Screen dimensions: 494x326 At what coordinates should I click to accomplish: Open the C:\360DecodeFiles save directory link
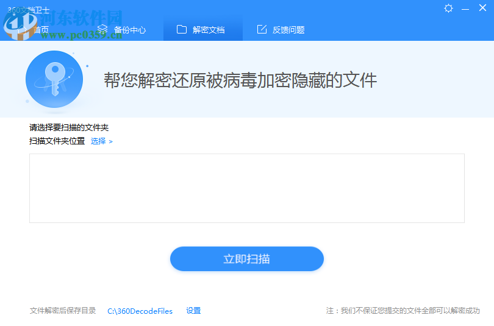click(x=140, y=311)
